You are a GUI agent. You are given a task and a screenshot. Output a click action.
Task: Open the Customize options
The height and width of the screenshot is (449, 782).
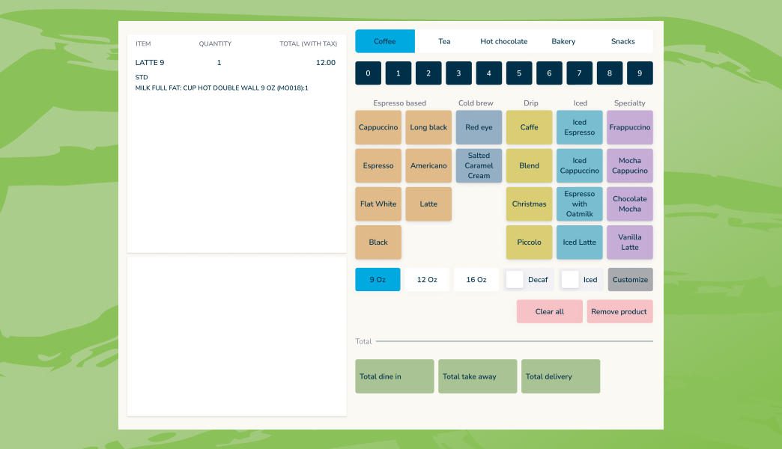click(630, 280)
